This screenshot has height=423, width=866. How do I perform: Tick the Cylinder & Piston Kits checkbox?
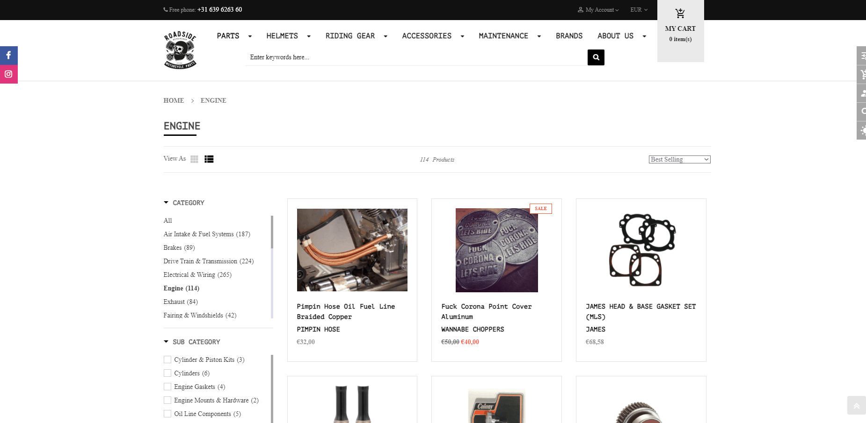[x=167, y=360]
